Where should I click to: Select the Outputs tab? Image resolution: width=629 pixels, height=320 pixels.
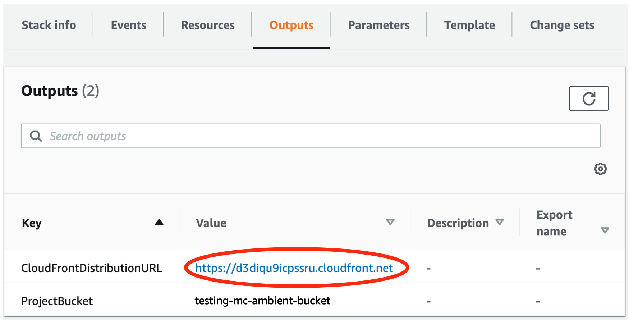(291, 25)
